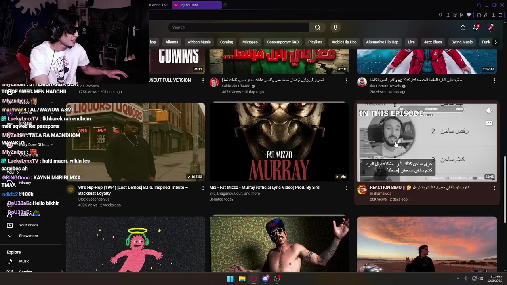Open the Opera profile person icon
Viewport: 507px width, 285px height.
point(486,15)
